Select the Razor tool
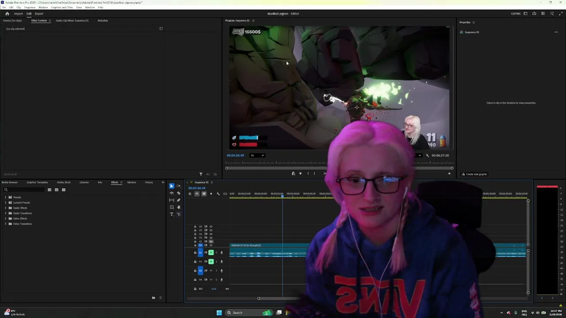The image size is (566, 318). [179, 193]
